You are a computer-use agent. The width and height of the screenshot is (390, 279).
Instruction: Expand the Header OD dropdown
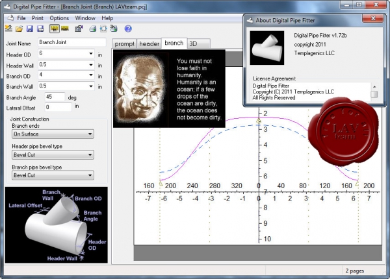[x=91, y=53]
